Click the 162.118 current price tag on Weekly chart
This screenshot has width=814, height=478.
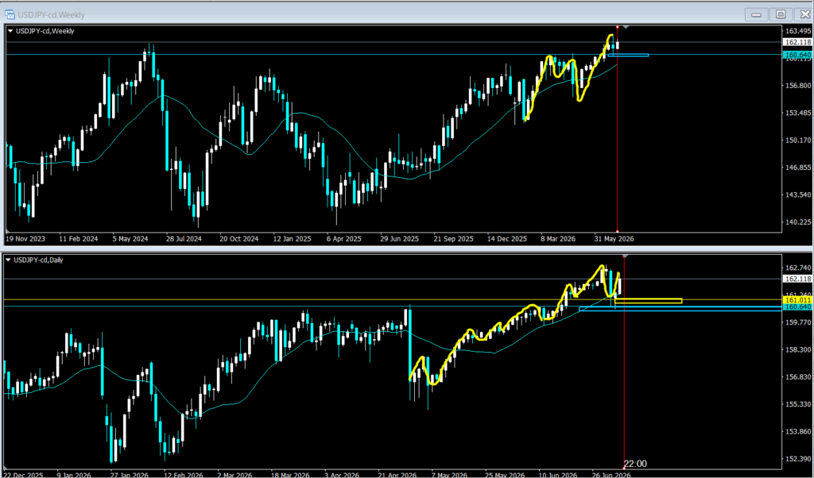pos(798,42)
